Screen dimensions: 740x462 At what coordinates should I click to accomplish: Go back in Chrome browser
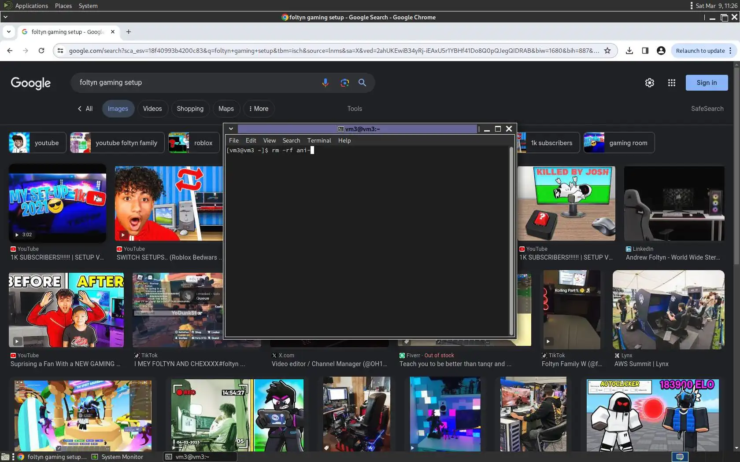[x=10, y=51]
